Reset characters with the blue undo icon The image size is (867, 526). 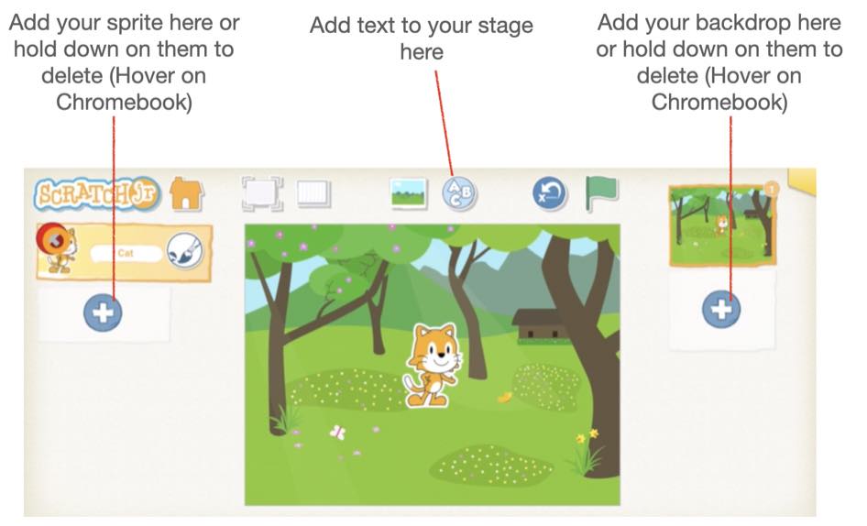[x=550, y=194]
